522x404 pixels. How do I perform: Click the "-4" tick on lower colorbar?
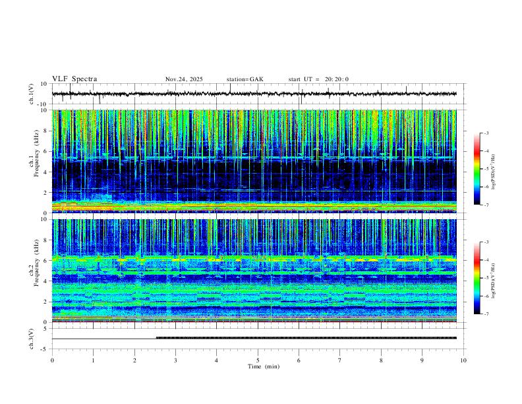[486, 260]
